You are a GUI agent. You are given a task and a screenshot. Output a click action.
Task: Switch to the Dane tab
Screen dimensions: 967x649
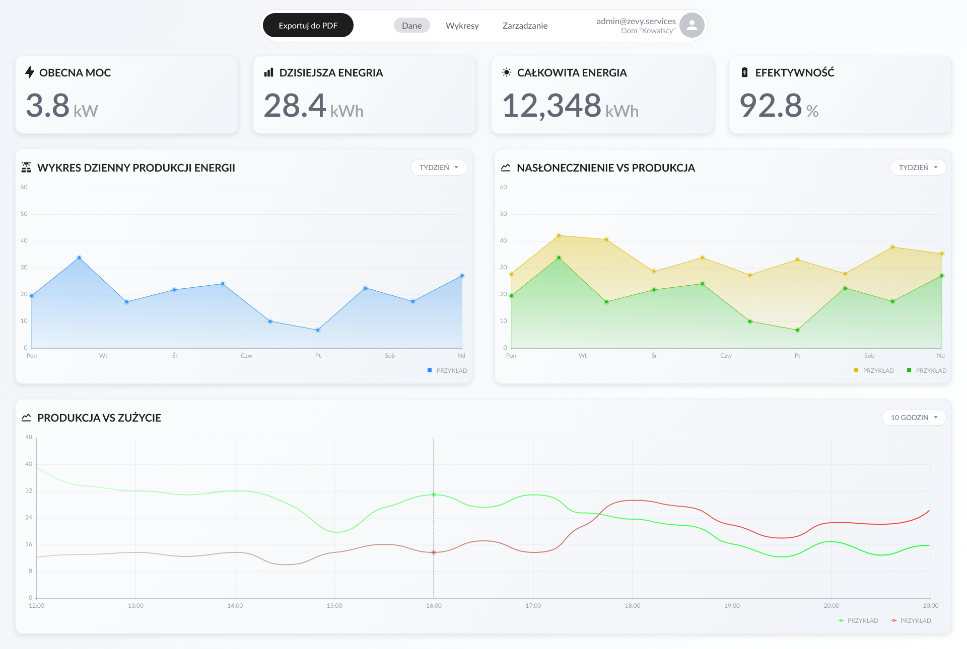click(x=411, y=26)
